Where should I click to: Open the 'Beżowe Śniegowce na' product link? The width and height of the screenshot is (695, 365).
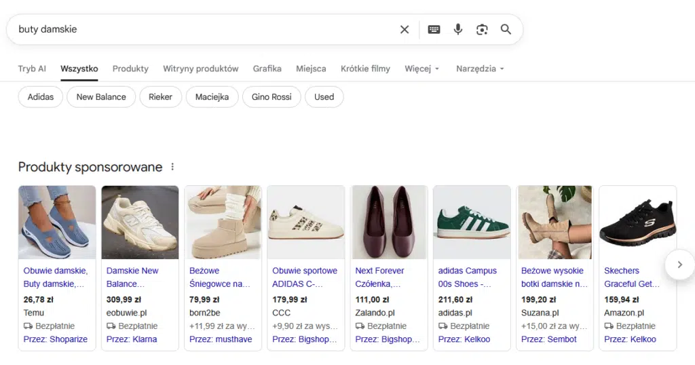click(220, 277)
